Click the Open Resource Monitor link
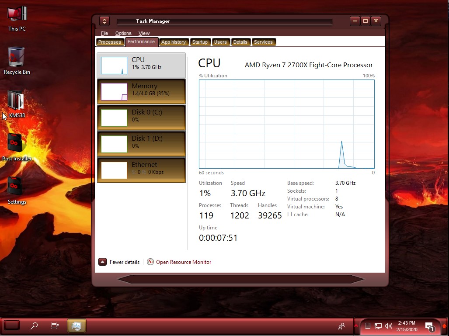 pos(183,262)
